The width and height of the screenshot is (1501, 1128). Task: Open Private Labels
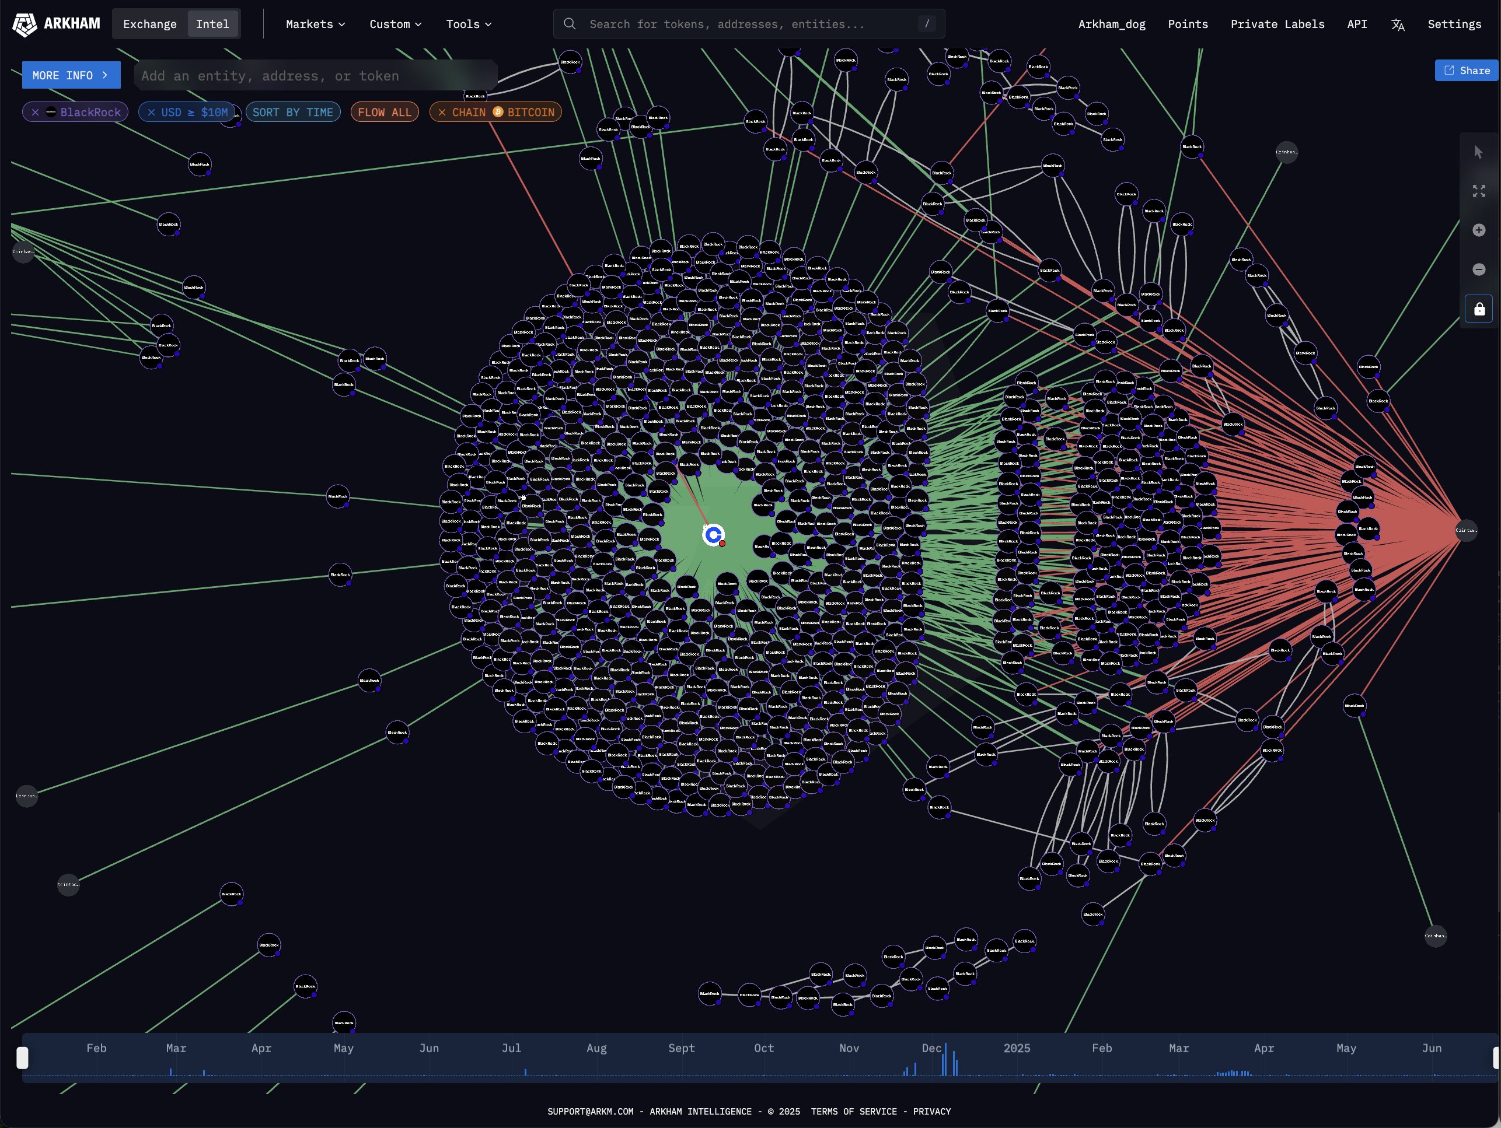click(x=1277, y=24)
